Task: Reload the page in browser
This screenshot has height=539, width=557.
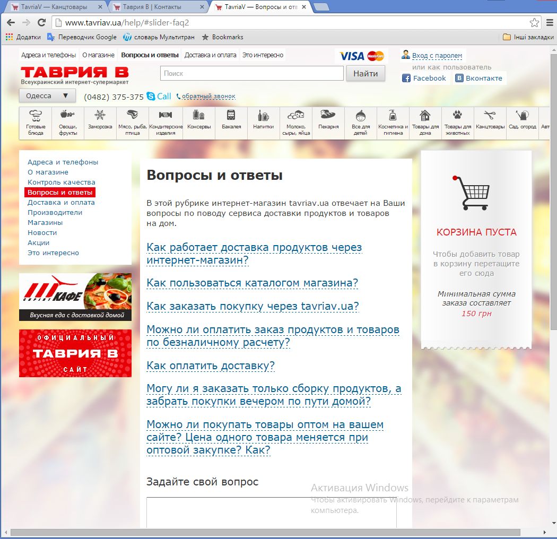Action: point(41,23)
